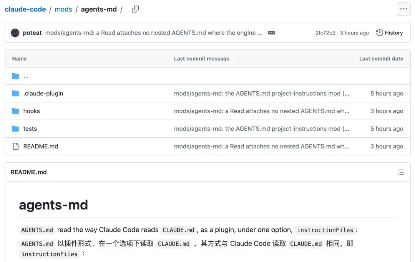Open the poteat author link

(32, 33)
